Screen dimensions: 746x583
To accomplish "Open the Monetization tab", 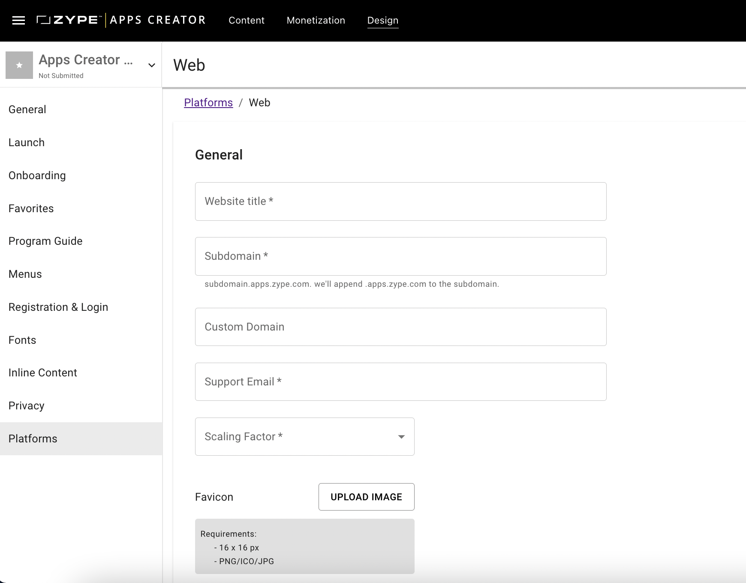I will (x=316, y=20).
